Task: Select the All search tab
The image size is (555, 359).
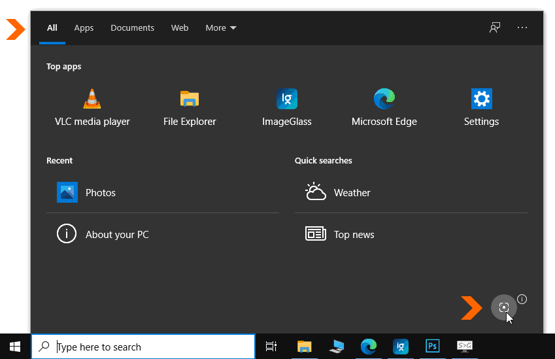Action: 52,27
